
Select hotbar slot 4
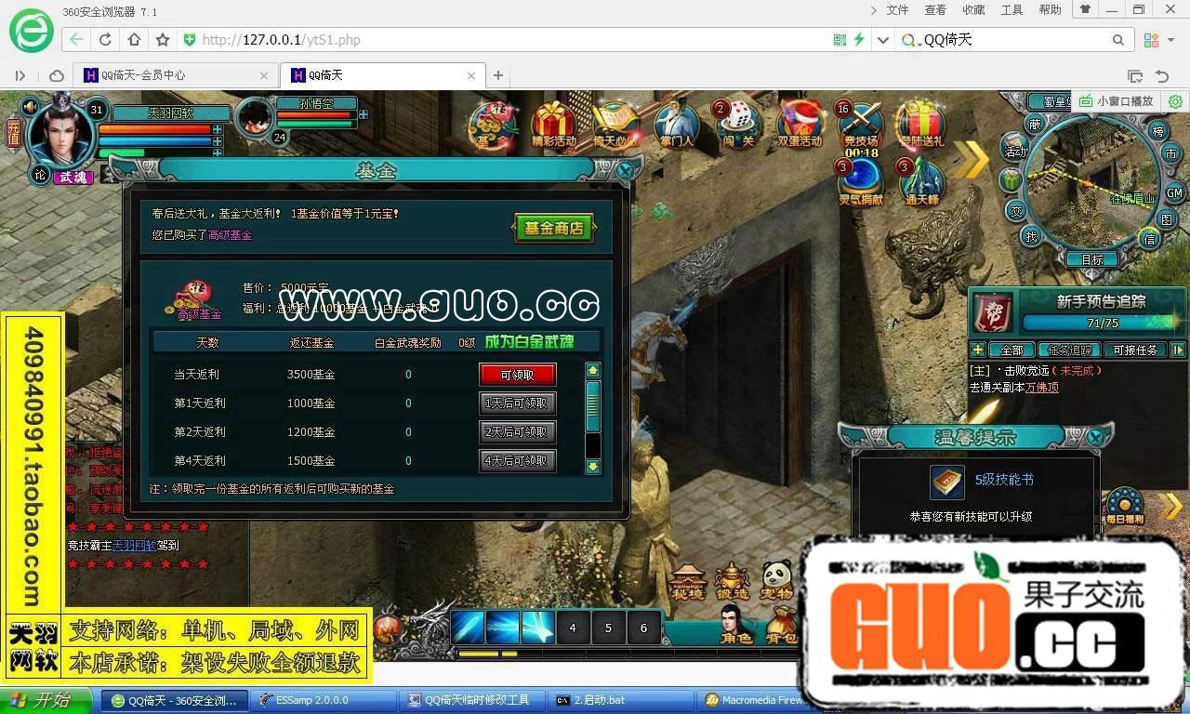click(x=573, y=628)
